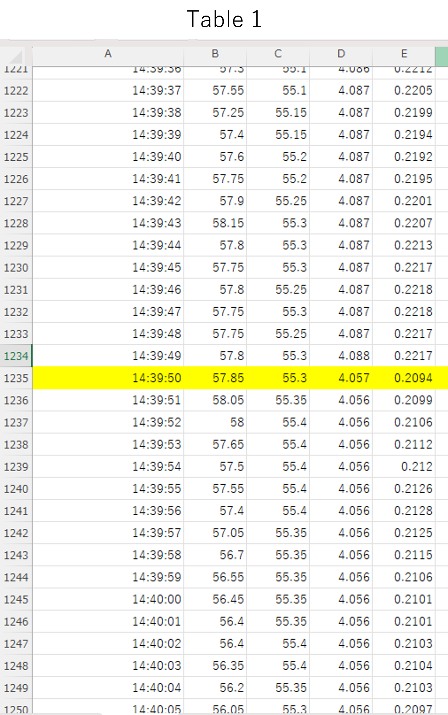The height and width of the screenshot is (715, 448).
Task: Click cell value 0.2195 in column E
Action: coord(404,178)
